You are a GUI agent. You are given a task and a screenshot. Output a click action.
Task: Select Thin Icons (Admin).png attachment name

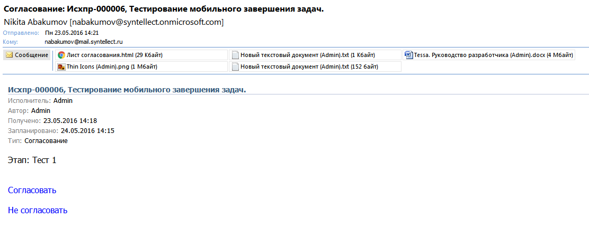[112, 66]
